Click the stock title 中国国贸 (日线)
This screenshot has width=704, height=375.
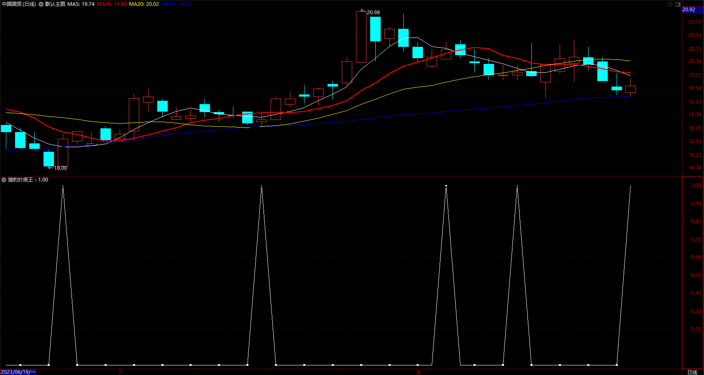point(19,4)
